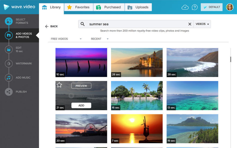
Task: Switch to the Favorites tab
Action: [79, 7]
